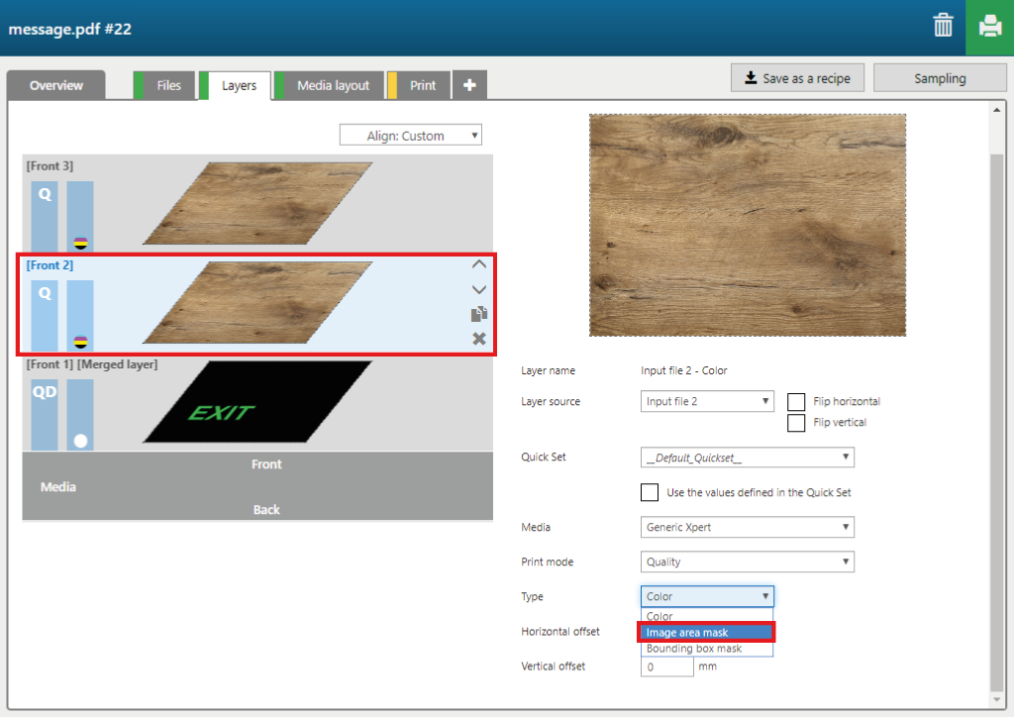Move Front 2 layer up with chevron
1014x717 pixels.
pyautogui.click(x=479, y=264)
